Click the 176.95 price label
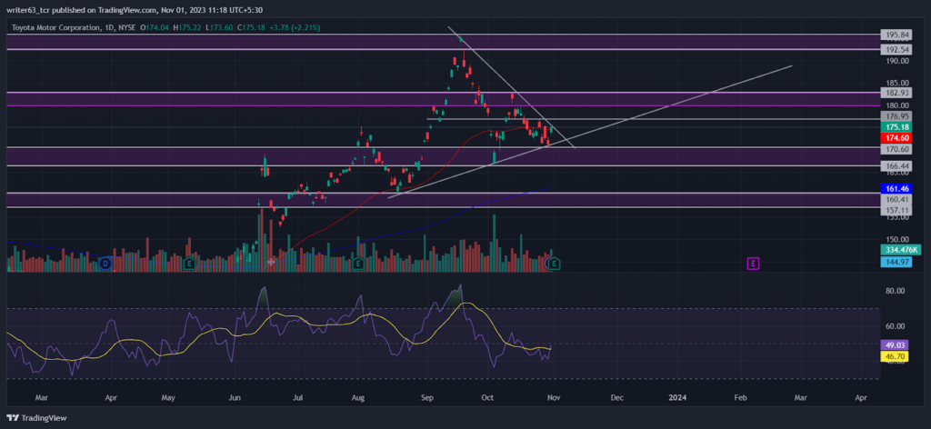 [x=896, y=115]
